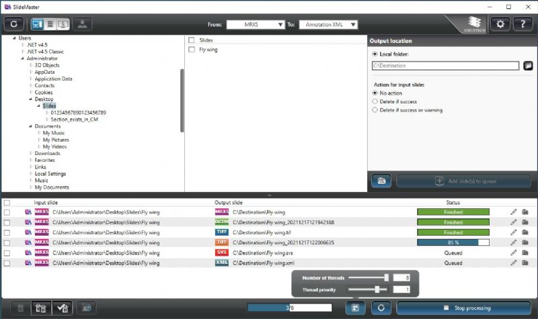The width and height of the screenshot is (538, 319).
Task: Expand the Downloads tree node
Action: pos(30,153)
